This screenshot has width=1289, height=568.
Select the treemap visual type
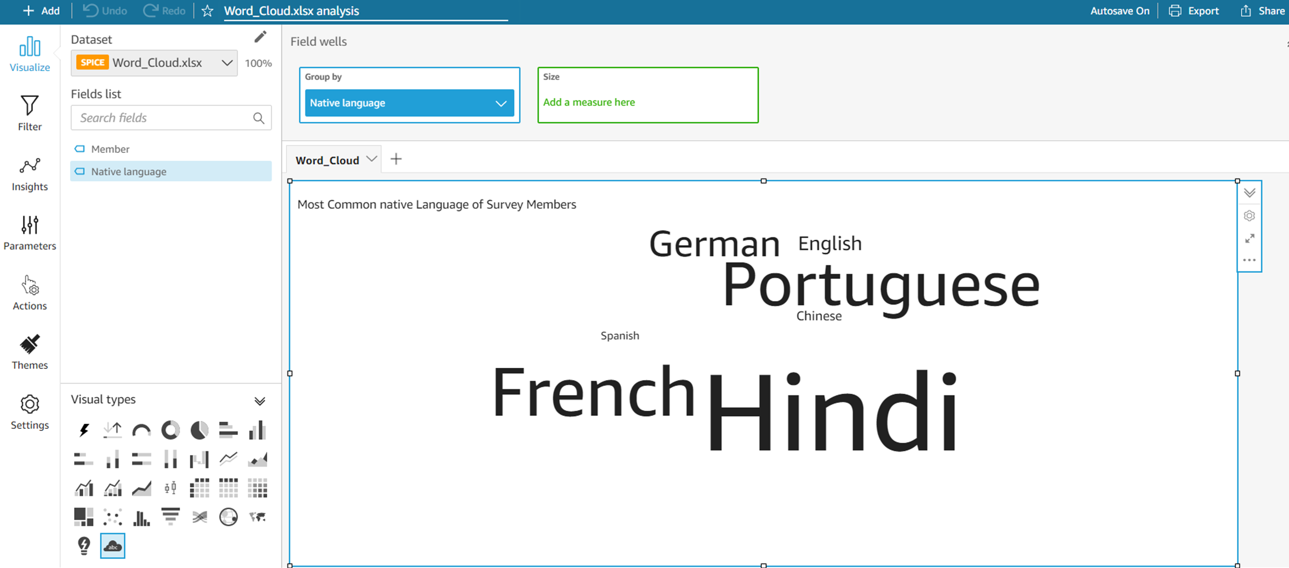tap(83, 517)
